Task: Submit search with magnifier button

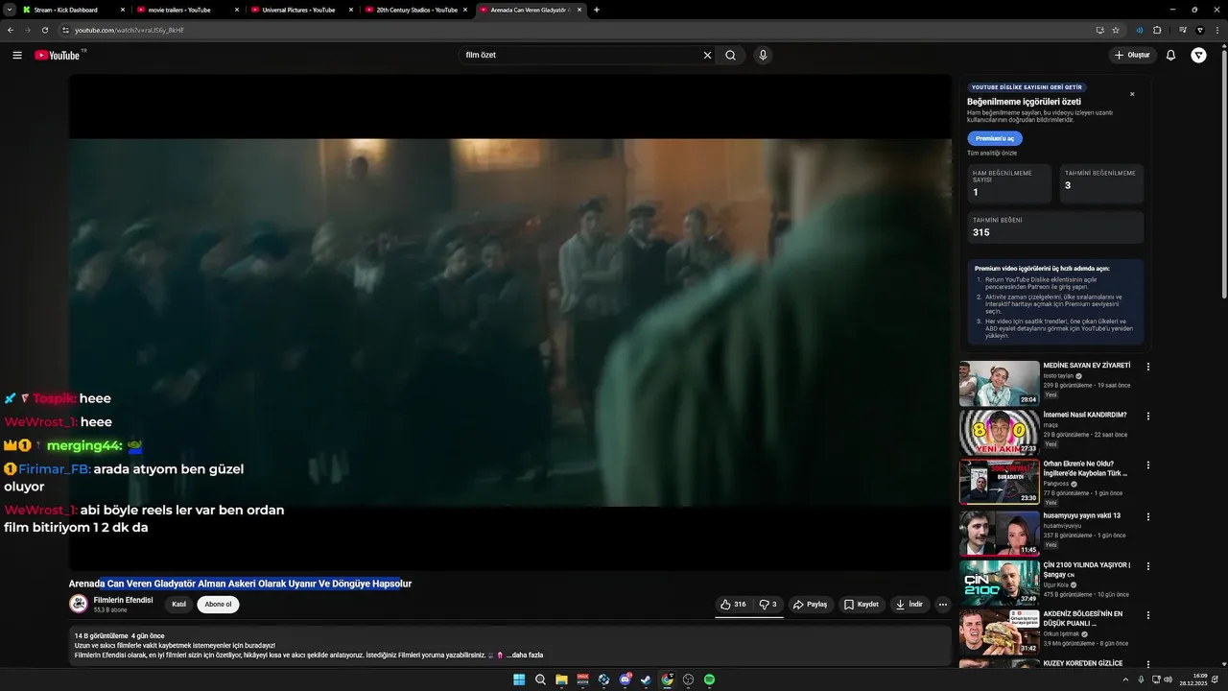Action: pos(730,55)
